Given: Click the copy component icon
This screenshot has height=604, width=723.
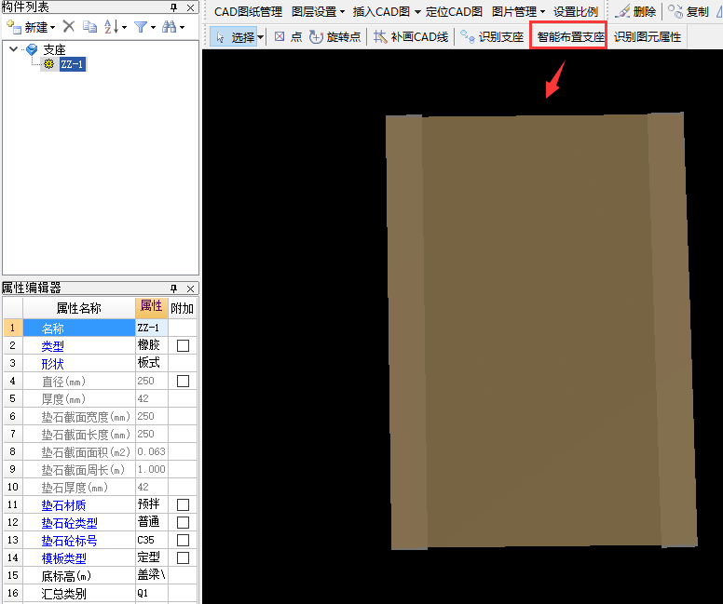Looking at the screenshot, I should pyautogui.click(x=89, y=27).
